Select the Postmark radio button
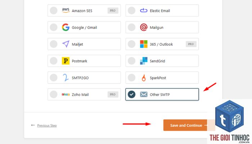This screenshot has height=144, width=252. click(x=54, y=61)
